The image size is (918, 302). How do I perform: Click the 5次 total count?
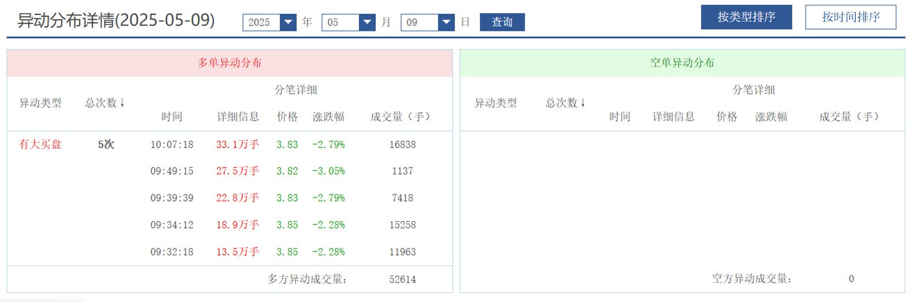[106, 144]
